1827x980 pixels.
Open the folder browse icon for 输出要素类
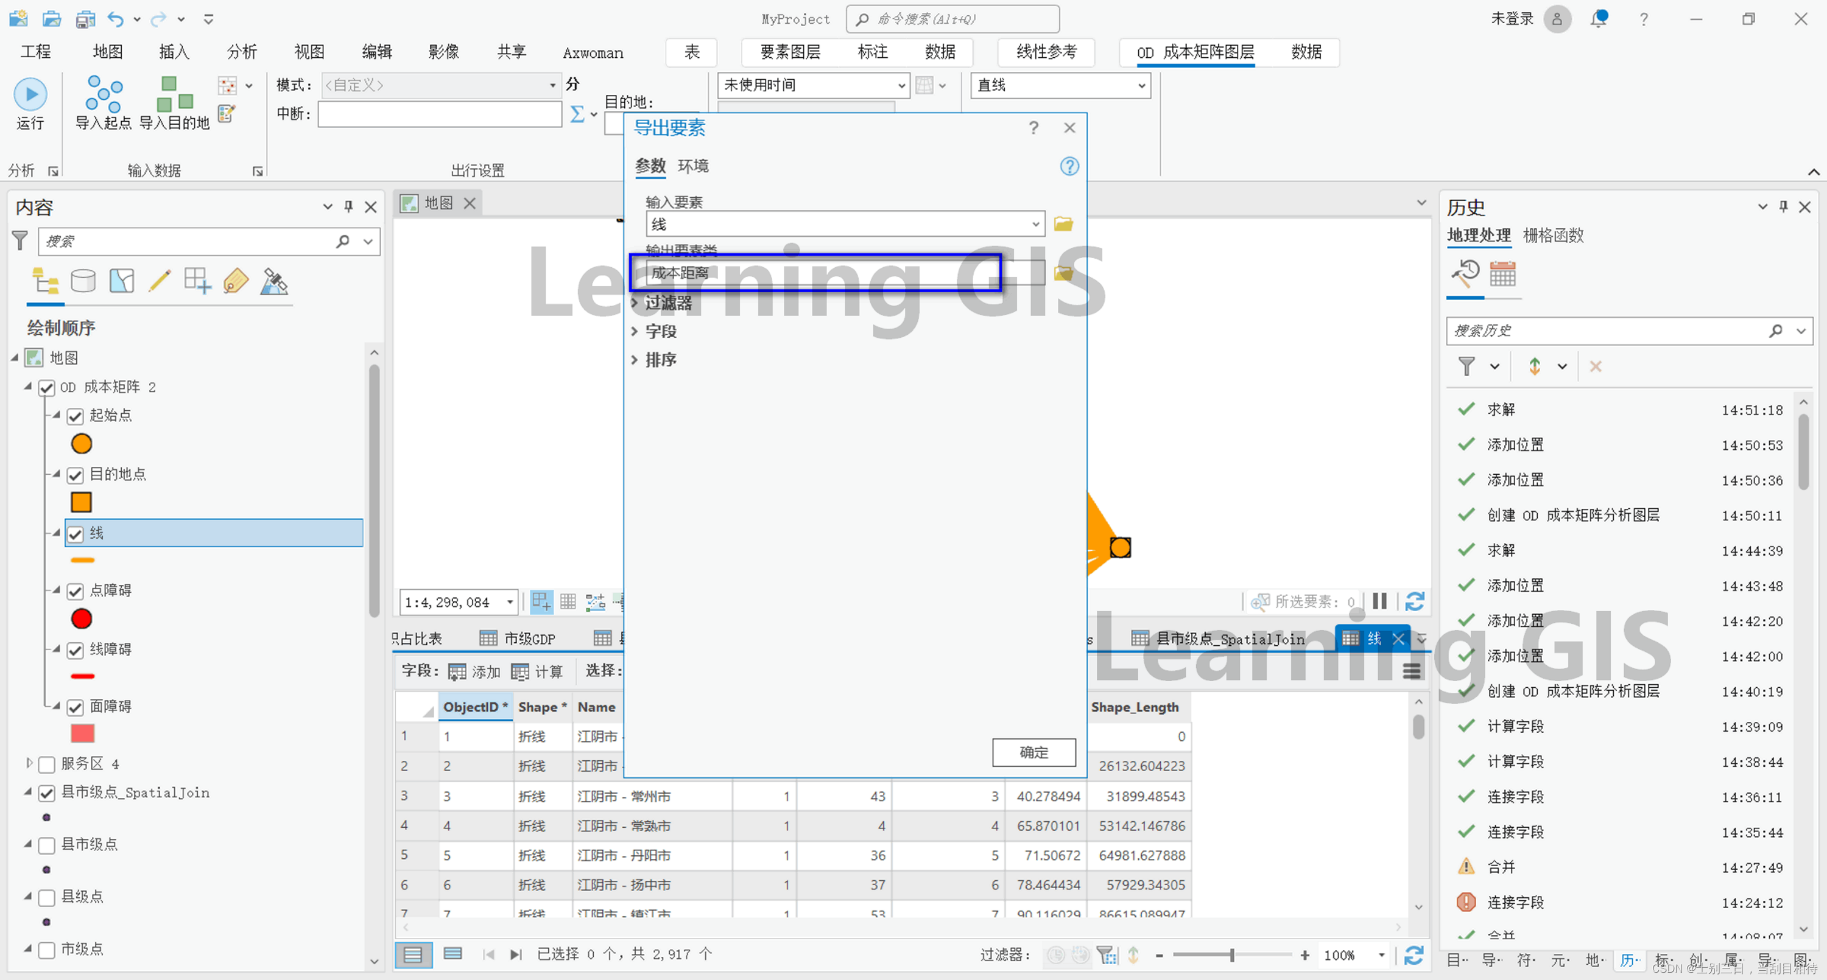[x=1063, y=273]
